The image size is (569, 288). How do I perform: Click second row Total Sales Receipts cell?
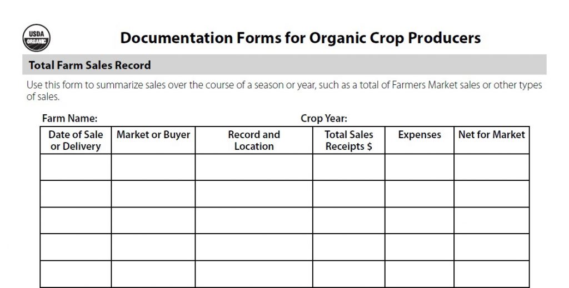[x=348, y=194]
